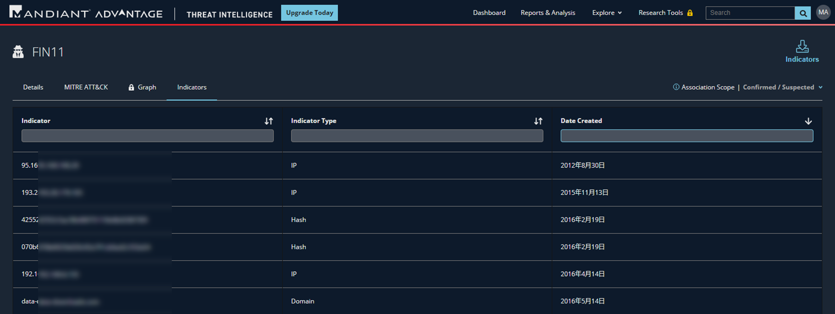Open the locked Graph tab
835x314 pixels.
(142, 87)
